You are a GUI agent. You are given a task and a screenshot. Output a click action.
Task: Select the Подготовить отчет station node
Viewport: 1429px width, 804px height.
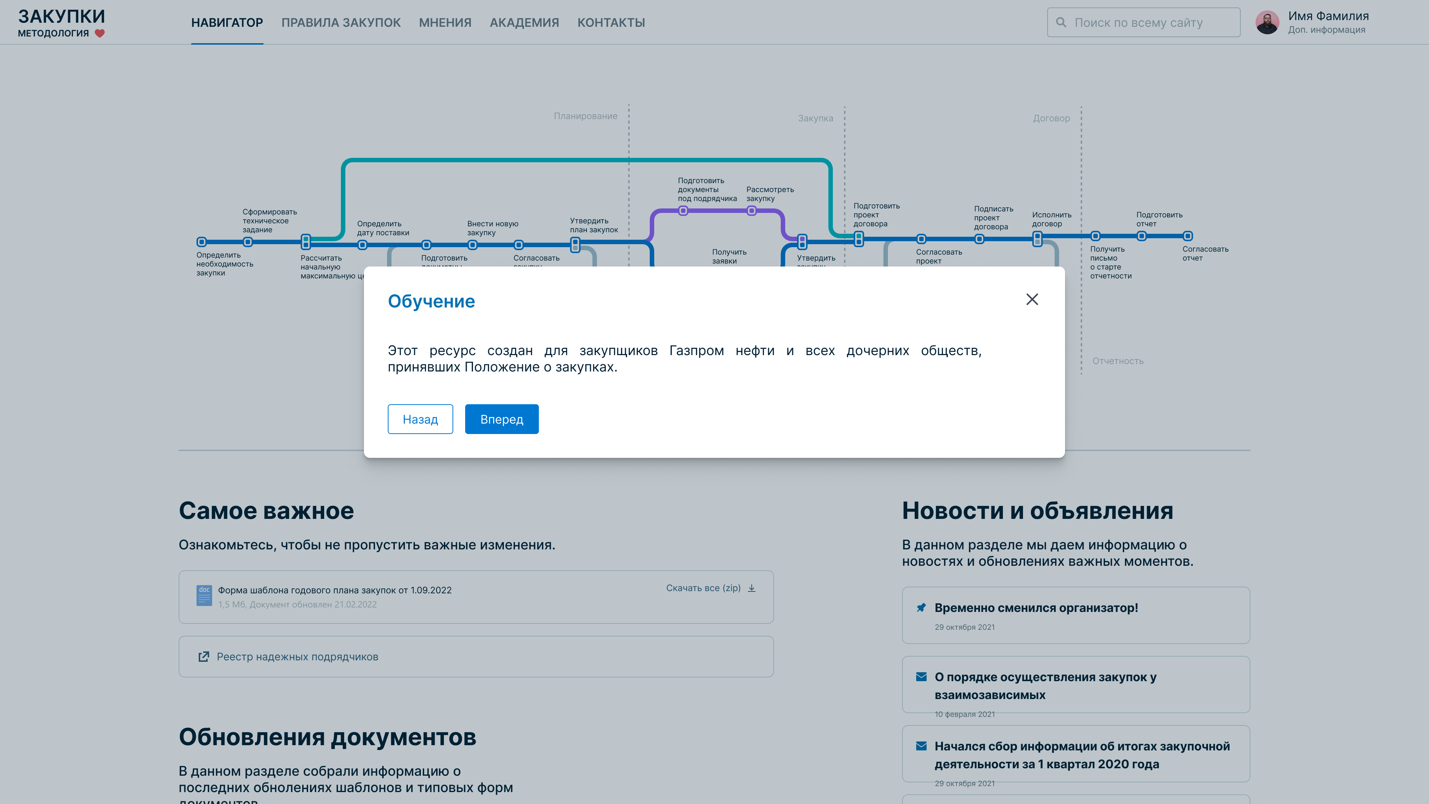coord(1142,236)
